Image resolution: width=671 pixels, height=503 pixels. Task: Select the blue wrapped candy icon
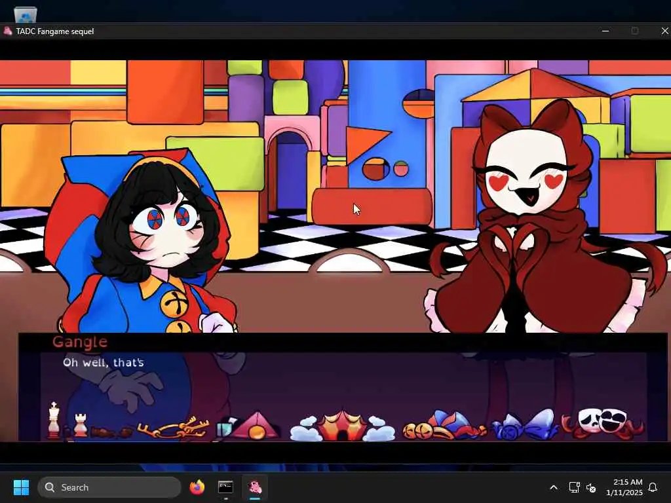pyautogui.click(x=525, y=426)
